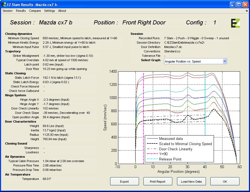This screenshot has width=250, height=192.
Task: Expand the Select Graph dropdown arrow
Action: [x=225, y=61]
